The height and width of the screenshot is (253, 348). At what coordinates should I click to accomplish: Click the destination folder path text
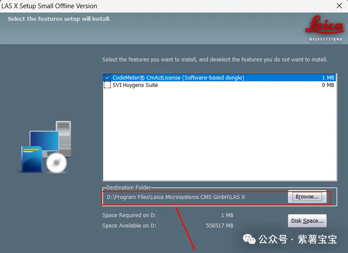(x=176, y=197)
